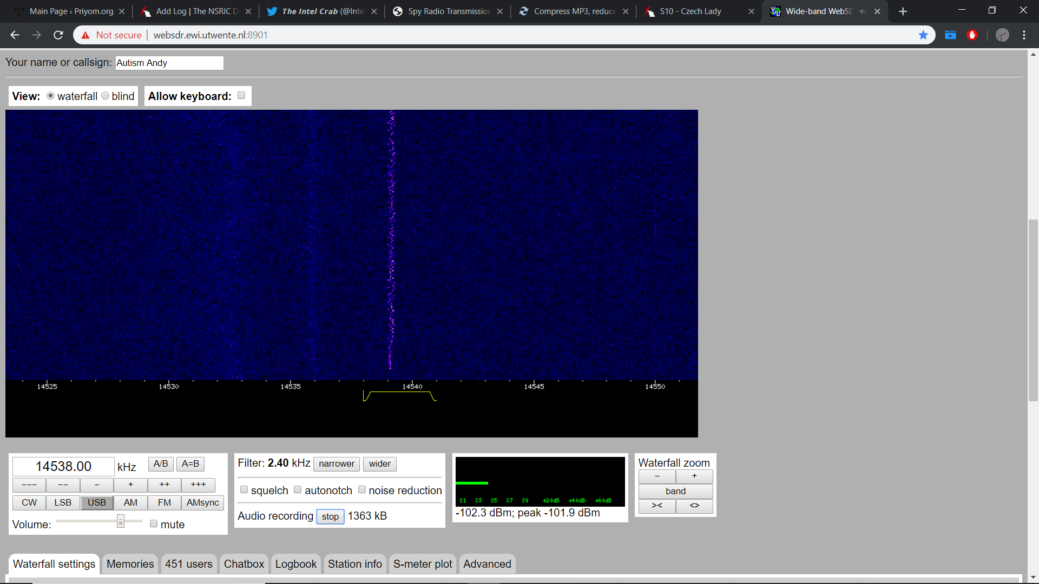Select the LSB mode button
Viewport: 1039px width, 584px height.
point(63,502)
